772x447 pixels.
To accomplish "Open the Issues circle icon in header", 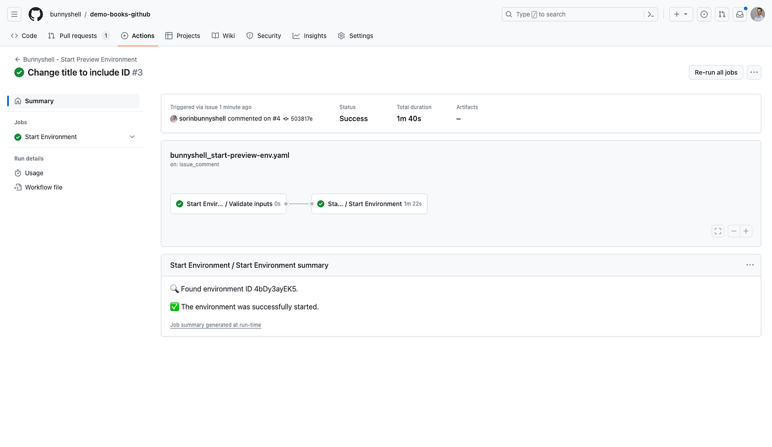I will (x=704, y=14).
